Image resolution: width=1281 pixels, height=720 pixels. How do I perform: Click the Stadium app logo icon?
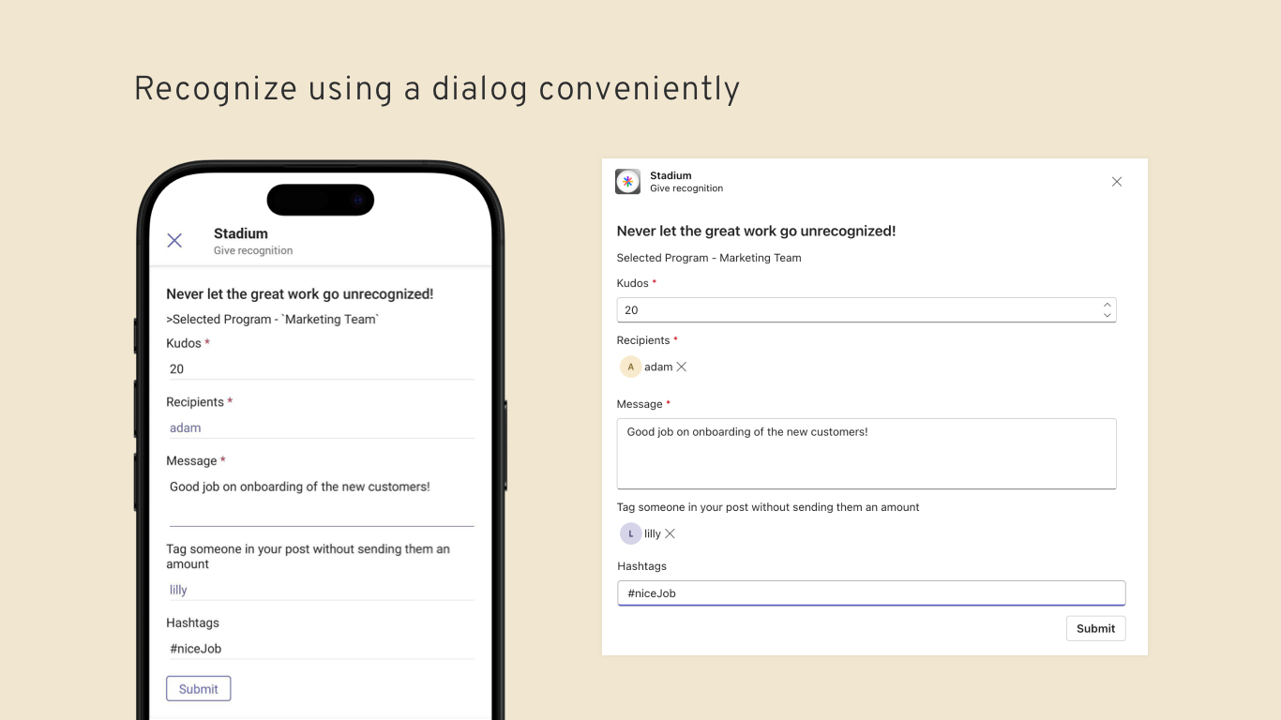(627, 181)
